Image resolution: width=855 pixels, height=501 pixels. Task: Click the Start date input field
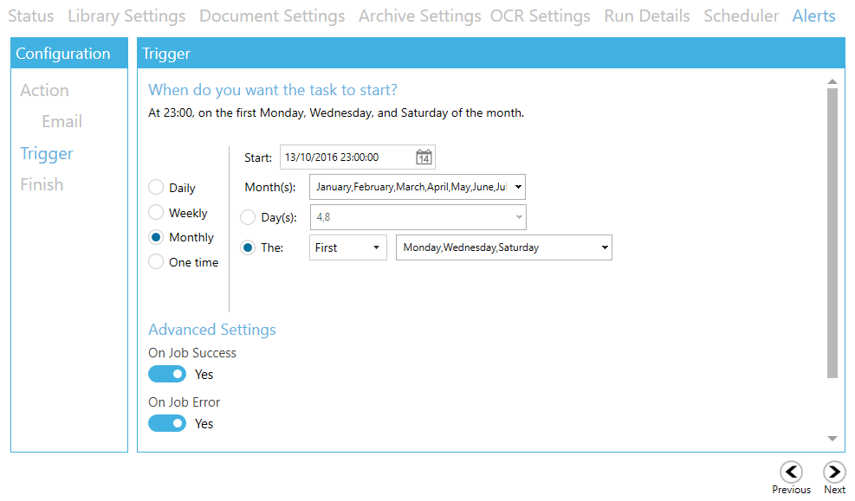pos(347,157)
